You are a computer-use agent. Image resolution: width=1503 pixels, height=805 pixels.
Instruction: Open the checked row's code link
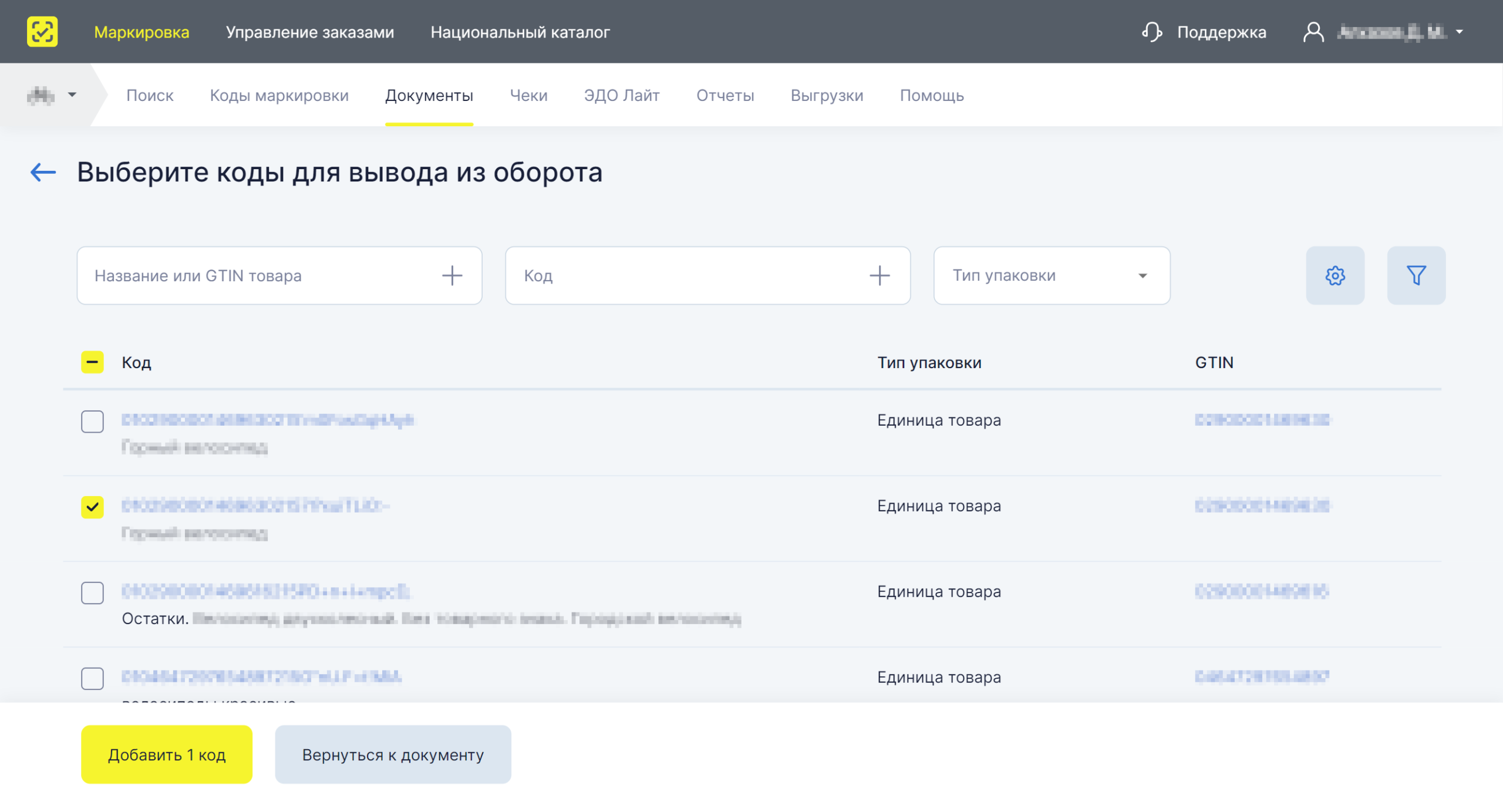[x=256, y=506]
